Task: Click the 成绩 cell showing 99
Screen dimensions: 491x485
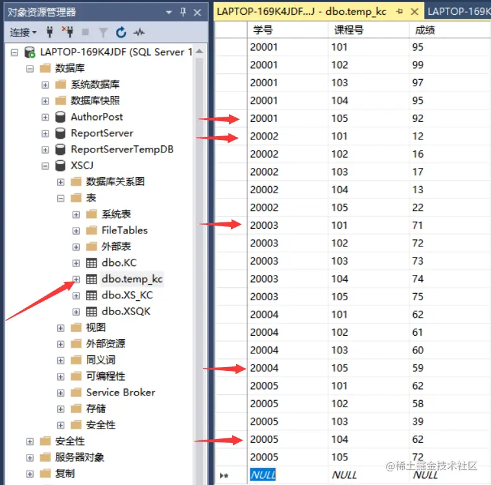Action: click(x=450, y=65)
